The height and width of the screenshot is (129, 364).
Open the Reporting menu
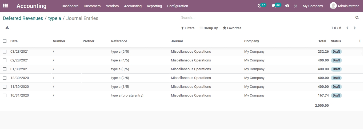(x=154, y=6)
